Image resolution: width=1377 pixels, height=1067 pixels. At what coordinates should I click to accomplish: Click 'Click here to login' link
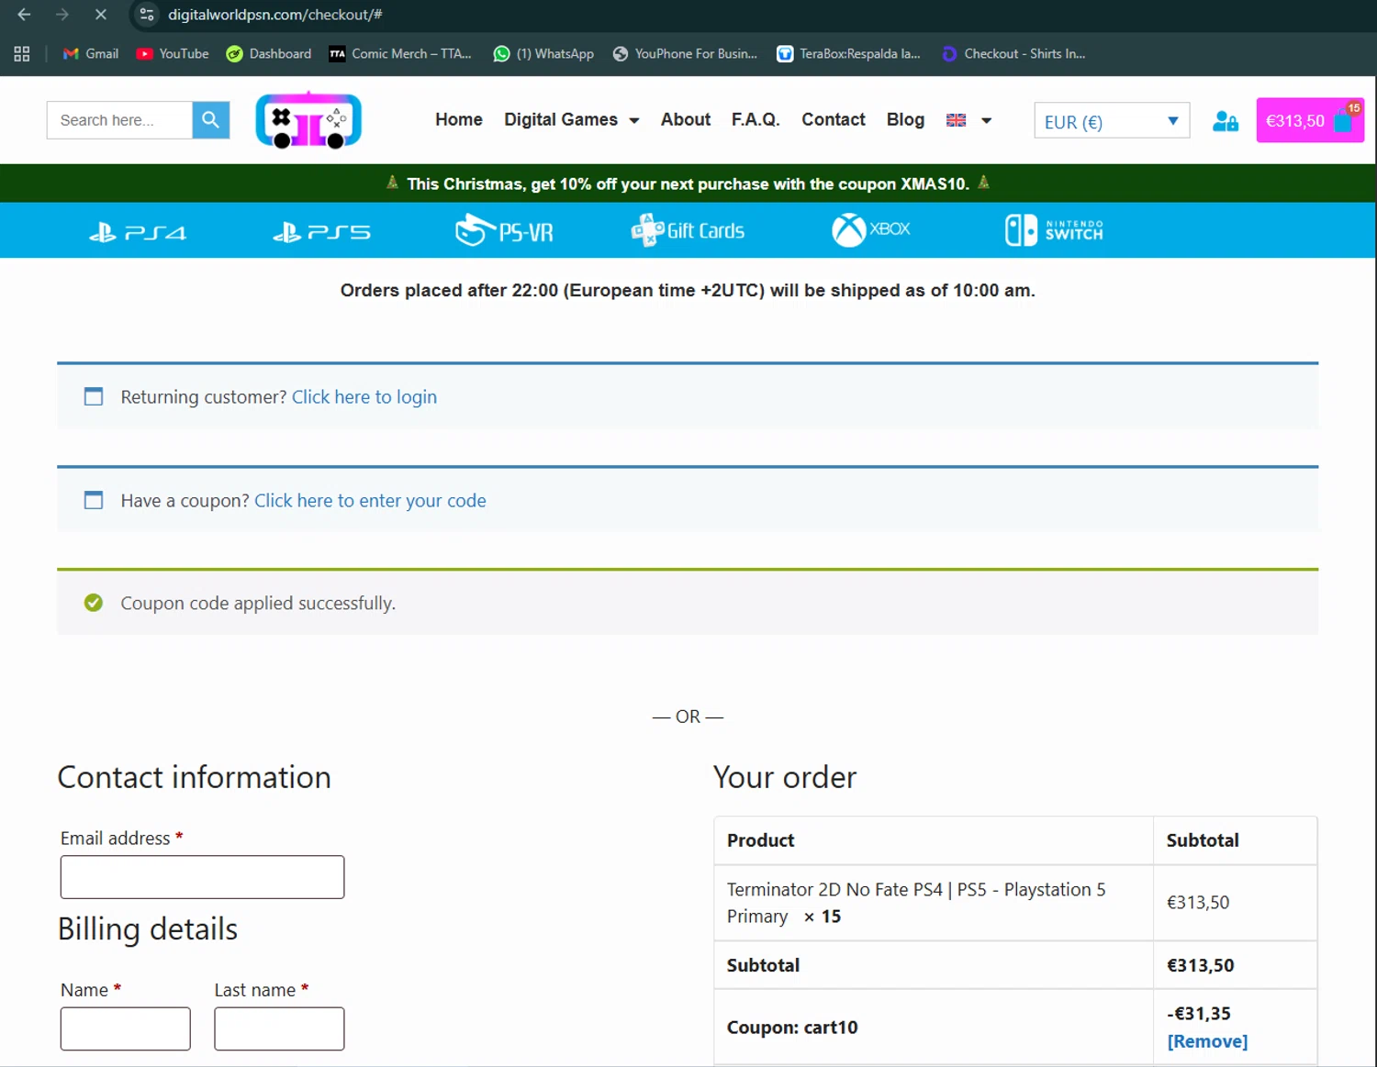click(364, 397)
